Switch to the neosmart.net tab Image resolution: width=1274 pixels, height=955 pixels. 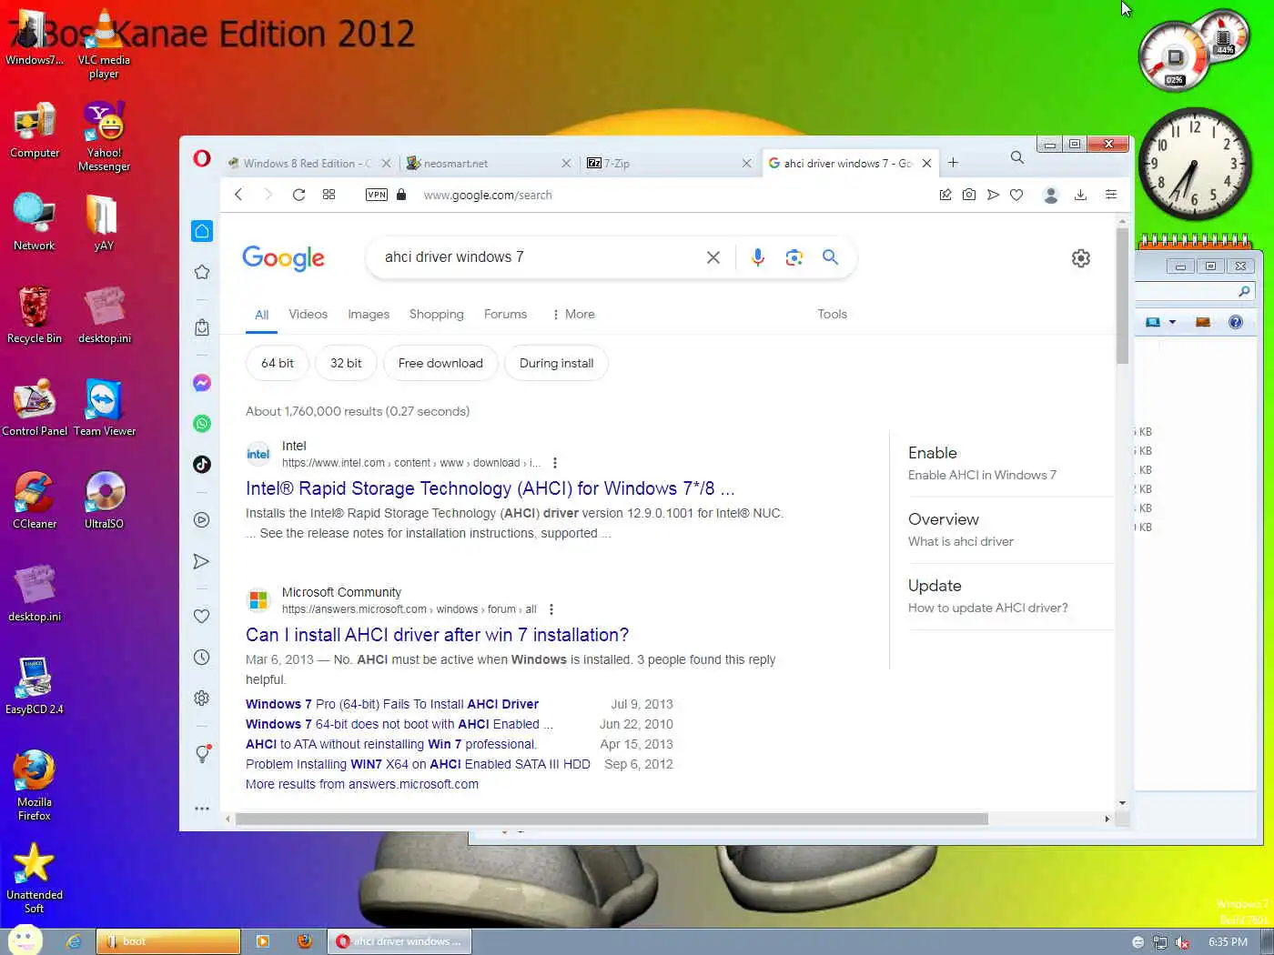click(x=487, y=164)
